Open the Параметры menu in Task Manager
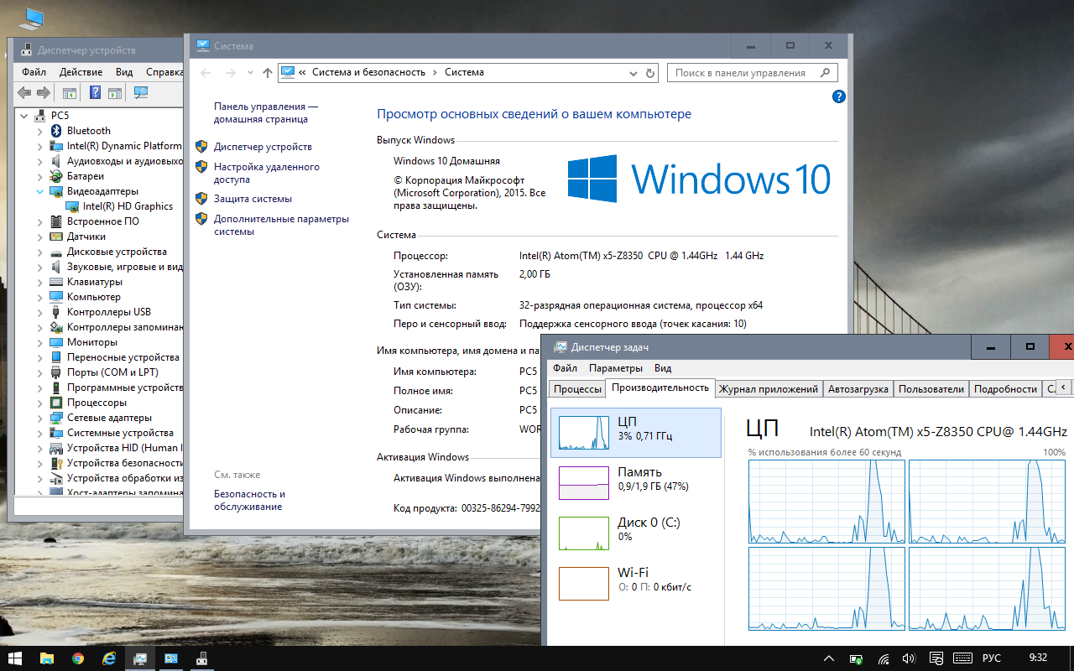The width and height of the screenshot is (1074, 671). pos(616,368)
